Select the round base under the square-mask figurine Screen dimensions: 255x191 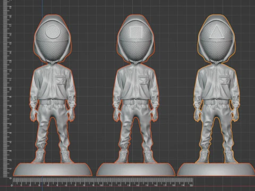click(136, 169)
